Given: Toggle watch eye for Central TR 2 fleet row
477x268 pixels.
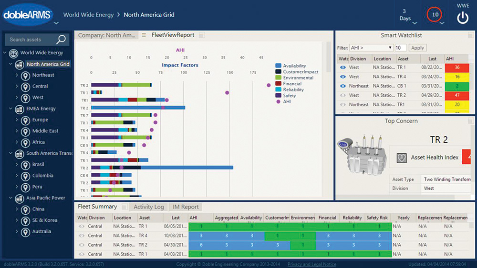Looking at the screenshot, I should (82, 245).
